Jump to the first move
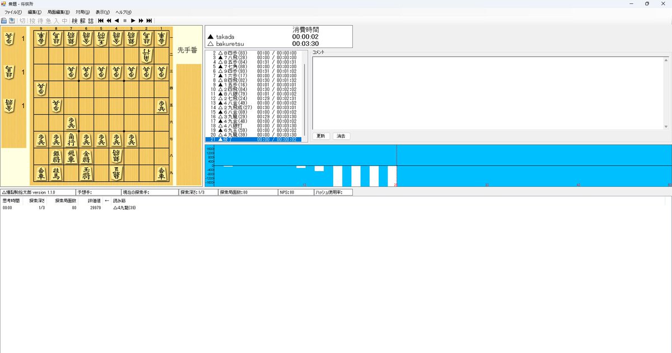This screenshot has width=672, height=353. point(101,21)
